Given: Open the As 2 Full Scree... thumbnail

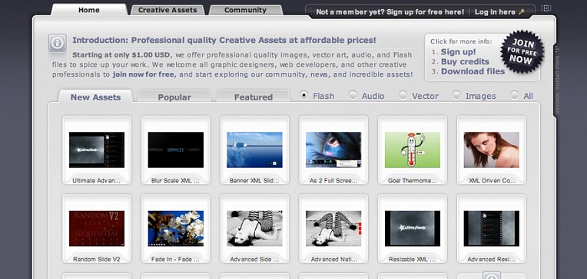Looking at the screenshot, I should coord(333,149).
